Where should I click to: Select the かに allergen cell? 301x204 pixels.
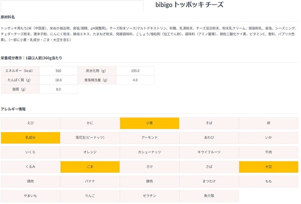tap(90, 123)
